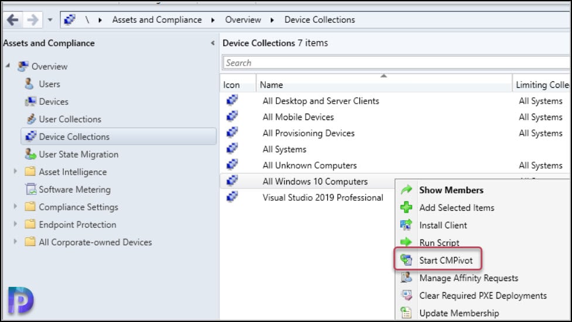Click the Clear Required PXE Deployments icon
Screen dimensions: 572x322
pos(406,294)
